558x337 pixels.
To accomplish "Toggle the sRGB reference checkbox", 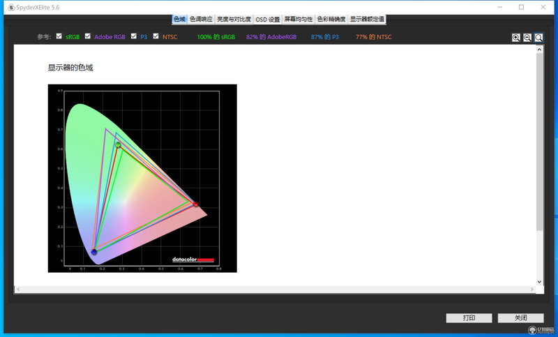I will 59,36.
